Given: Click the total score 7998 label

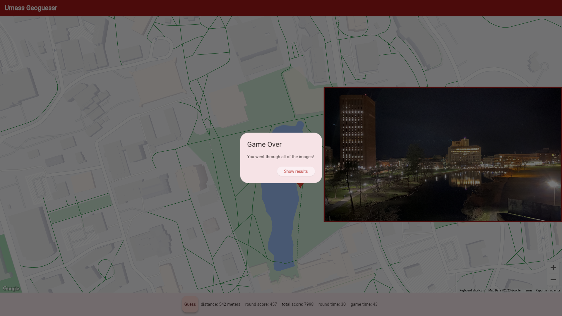Looking at the screenshot, I should tap(297, 304).
